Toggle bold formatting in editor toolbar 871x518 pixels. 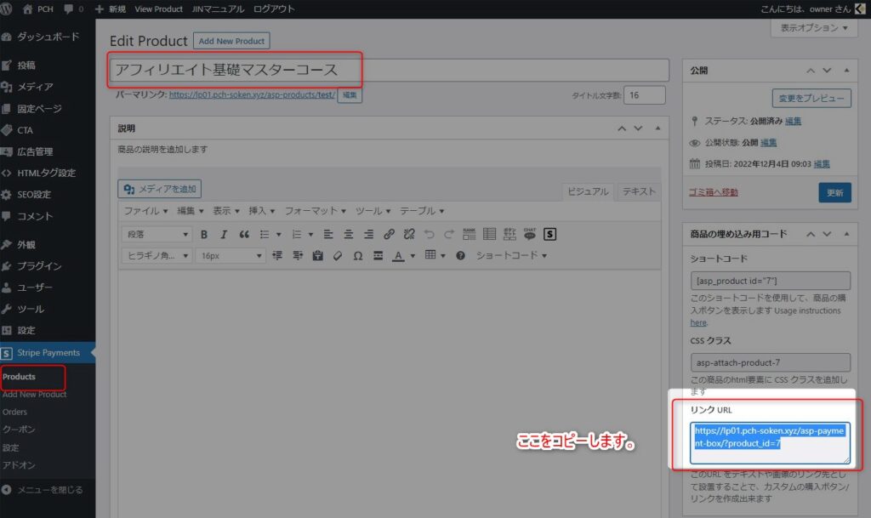(204, 234)
